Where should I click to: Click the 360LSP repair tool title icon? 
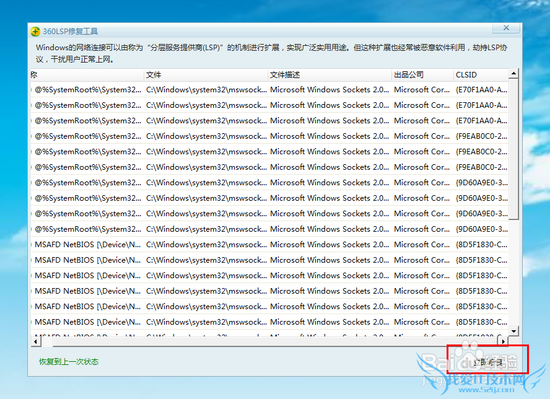click(x=35, y=32)
